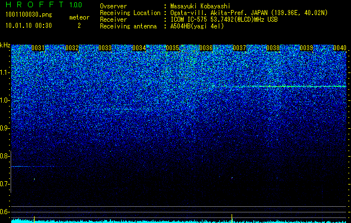Click the Receiving antenna label
351x223 pixels.
click(128, 26)
